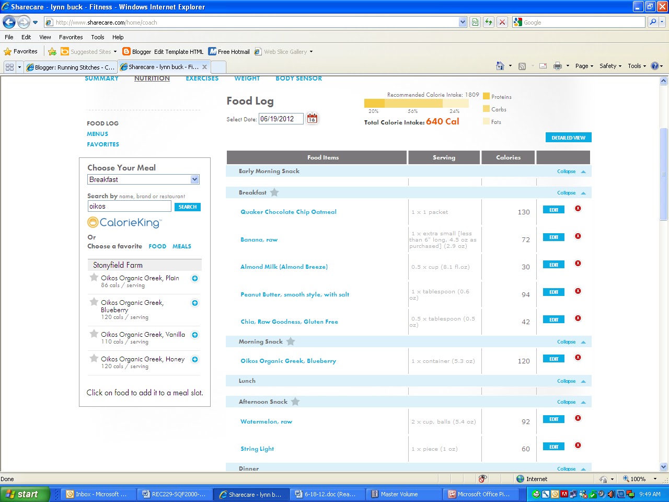This screenshot has width=669, height=502.
Task: Click the Carbs legend color swatch
Action: (x=486, y=109)
